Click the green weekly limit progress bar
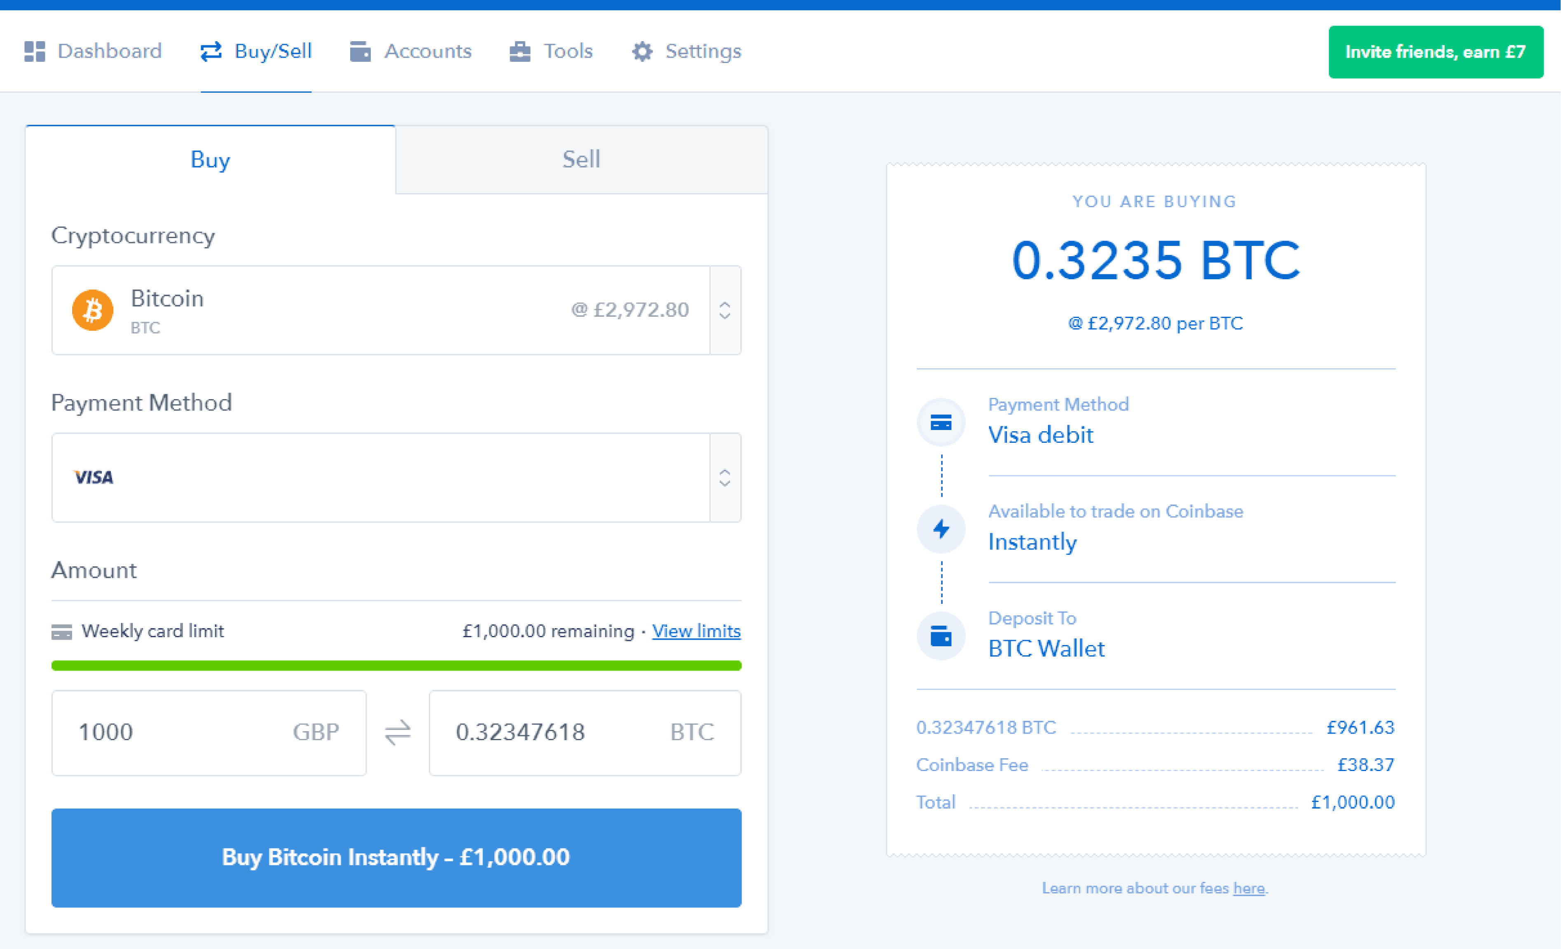The width and height of the screenshot is (1561, 949). 396,665
